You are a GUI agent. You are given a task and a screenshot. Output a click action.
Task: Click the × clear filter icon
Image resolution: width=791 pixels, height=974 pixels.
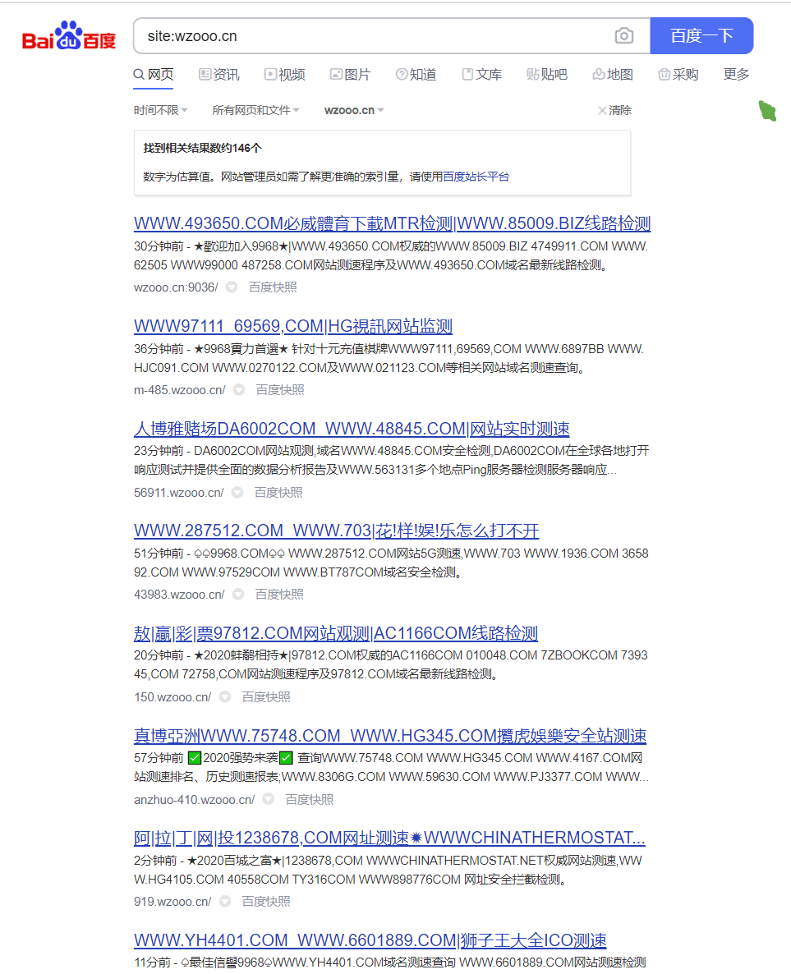click(x=601, y=109)
